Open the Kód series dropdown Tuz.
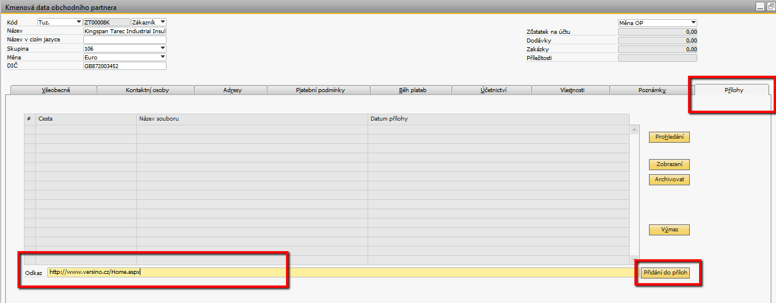 (79, 22)
